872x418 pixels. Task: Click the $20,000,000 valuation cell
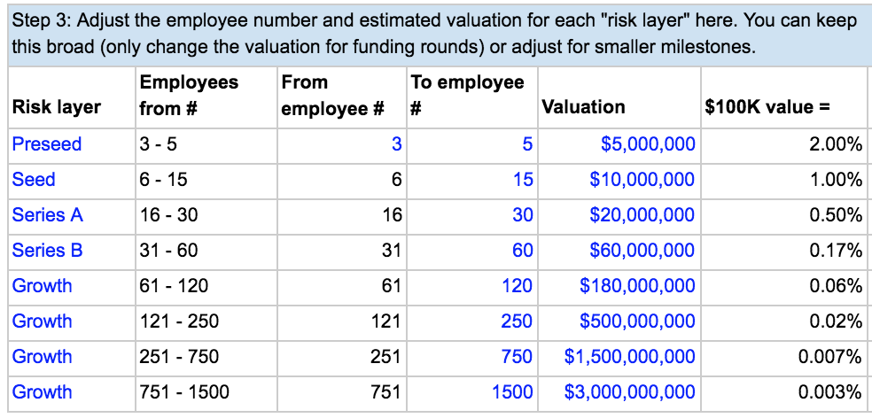point(619,216)
